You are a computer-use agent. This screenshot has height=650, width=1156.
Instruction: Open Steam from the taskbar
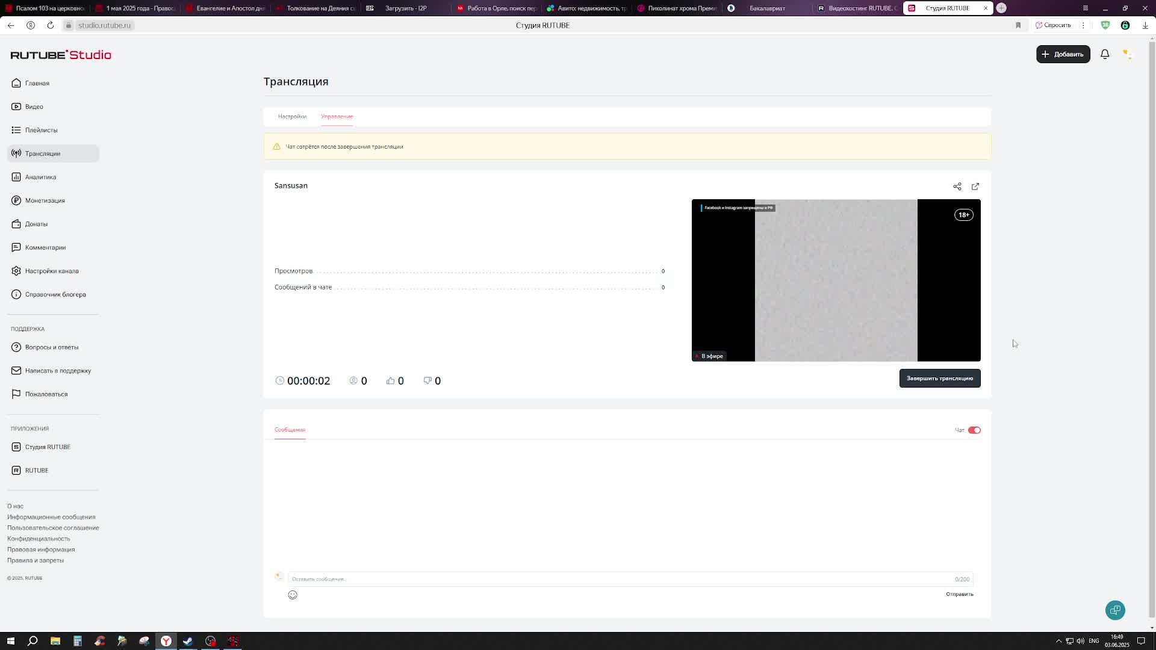pos(188,641)
